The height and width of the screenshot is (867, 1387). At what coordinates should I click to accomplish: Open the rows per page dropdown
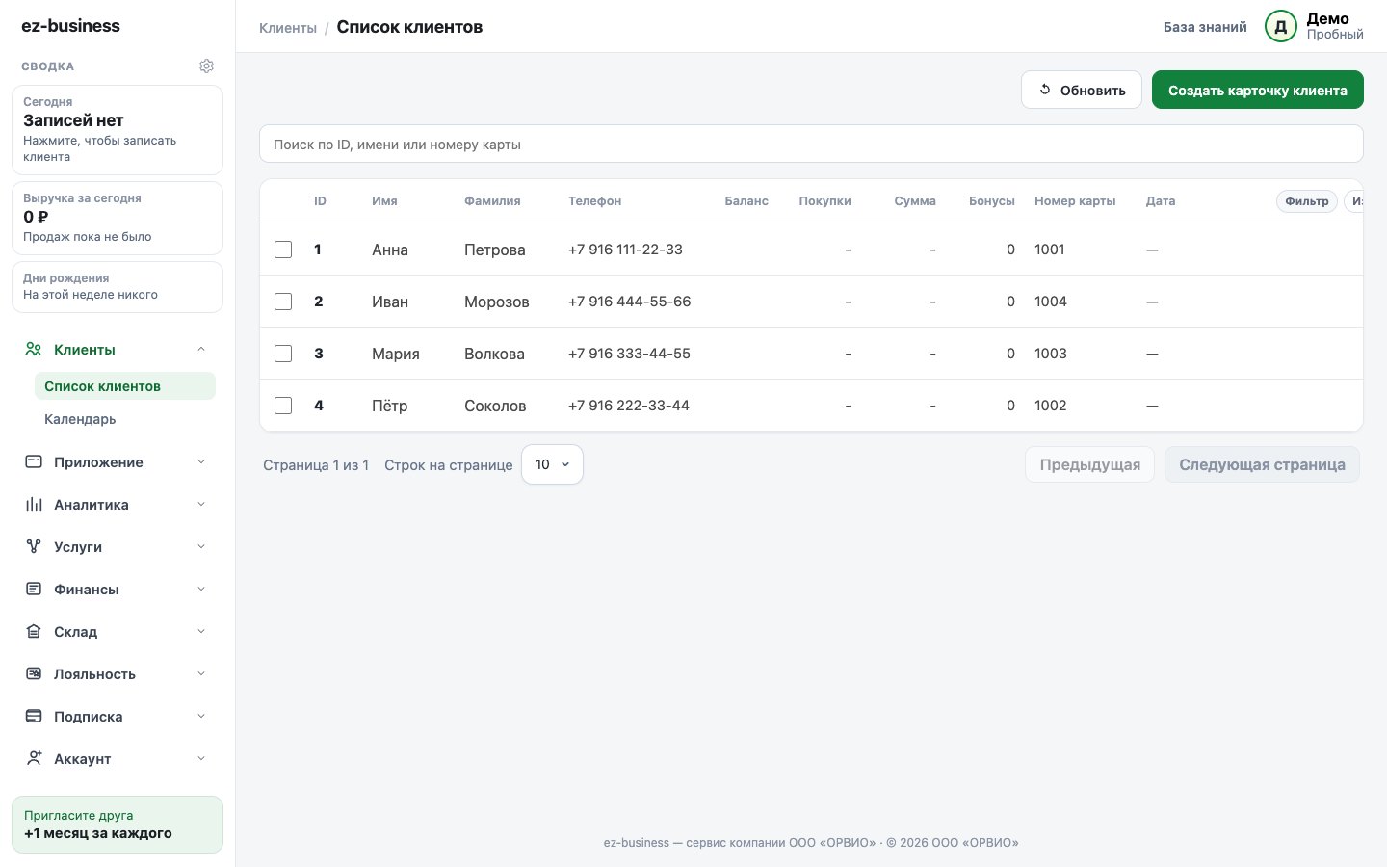tap(552, 464)
